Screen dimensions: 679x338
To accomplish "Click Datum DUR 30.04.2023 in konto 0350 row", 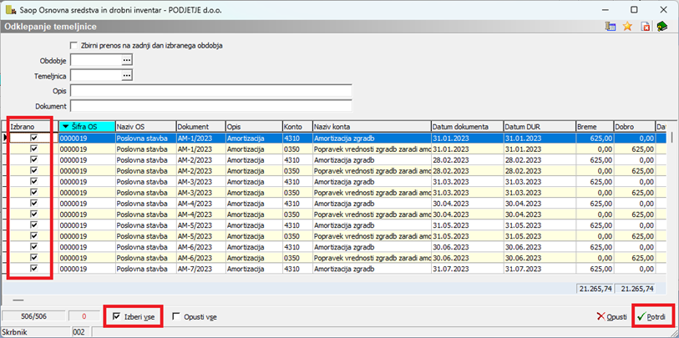I will pos(540,214).
